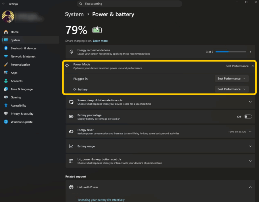This screenshot has height=202, width=259.
Task: Click 'Smart charging is on.' status text
Action: [79, 41]
